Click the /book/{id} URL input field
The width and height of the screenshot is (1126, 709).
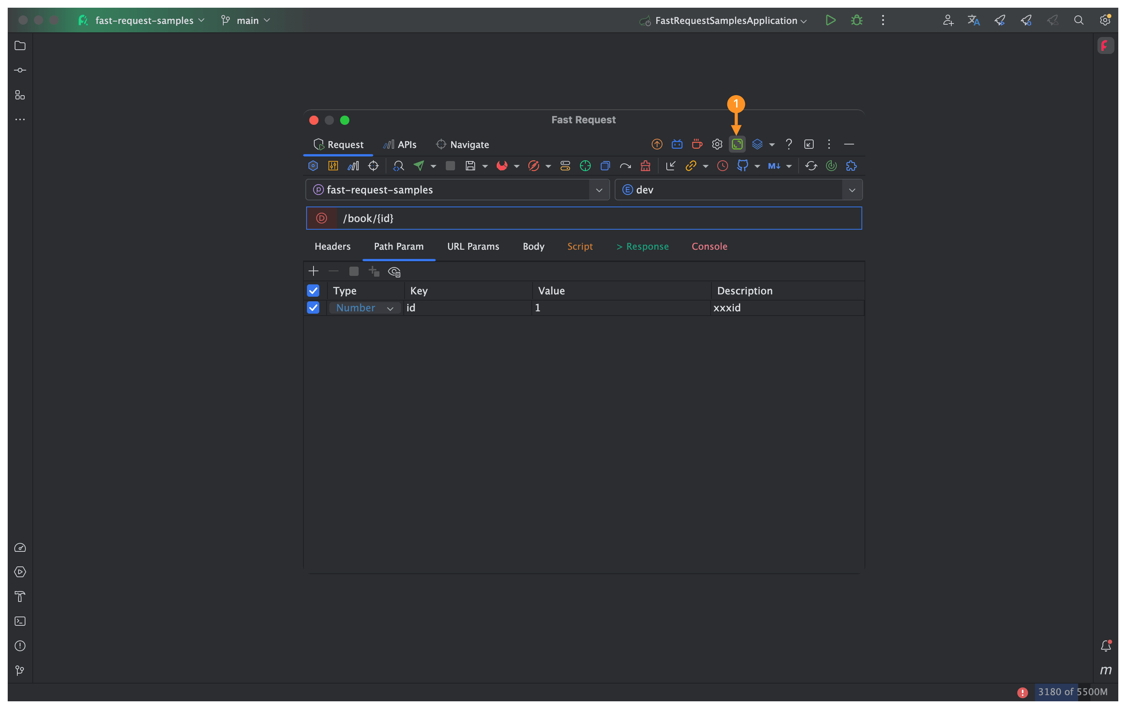[598, 218]
